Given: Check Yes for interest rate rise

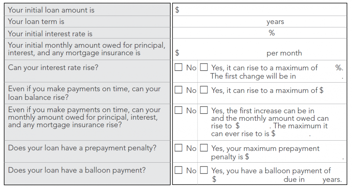Looking at the screenshot, I should [204, 68].
